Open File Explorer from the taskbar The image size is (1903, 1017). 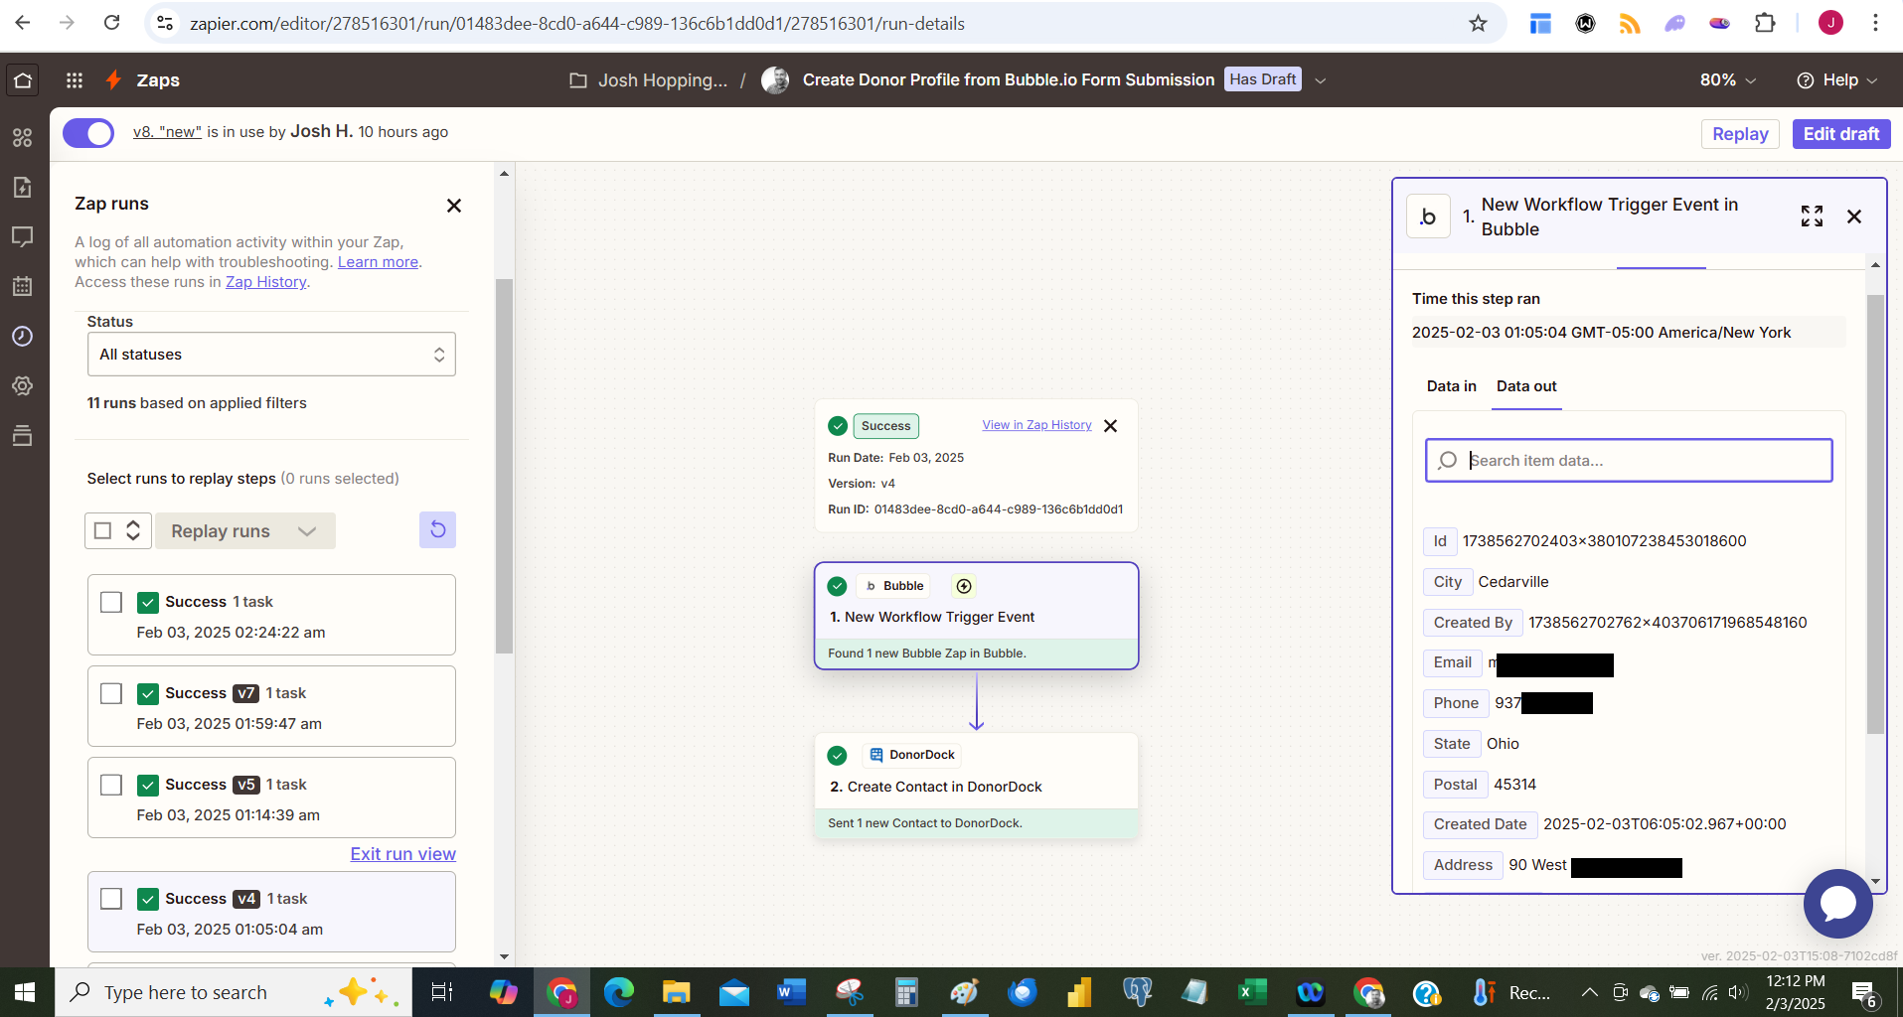tap(677, 992)
